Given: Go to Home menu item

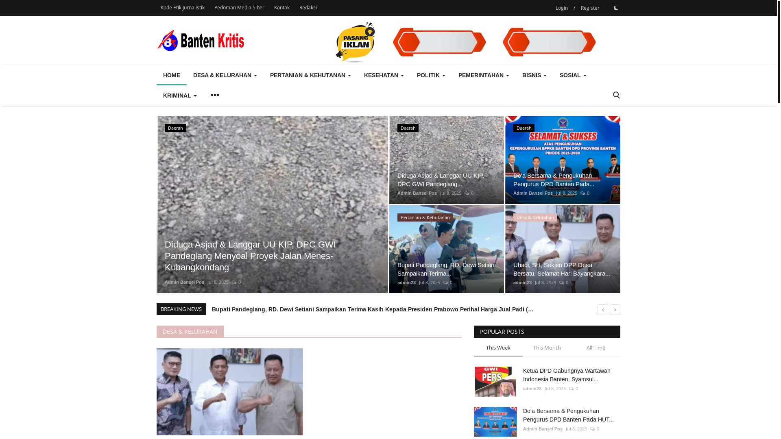Looking at the screenshot, I should click(172, 75).
